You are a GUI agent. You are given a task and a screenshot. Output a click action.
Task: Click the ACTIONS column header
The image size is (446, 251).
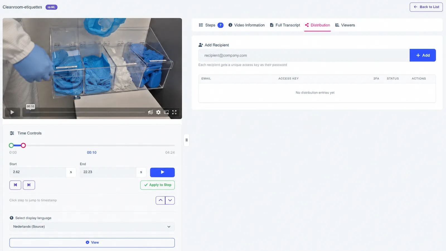click(x=419, y=79)
